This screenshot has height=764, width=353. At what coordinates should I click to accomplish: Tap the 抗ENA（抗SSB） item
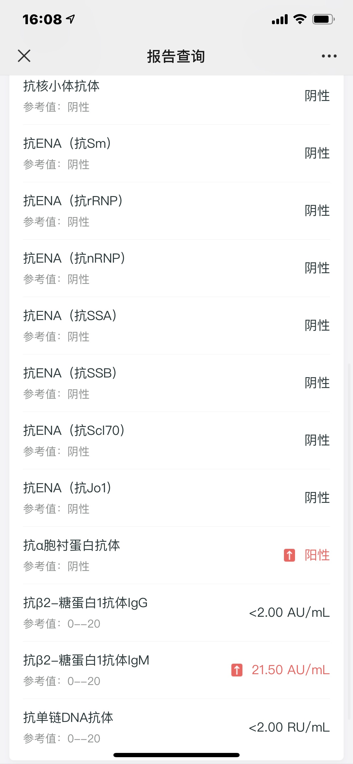(x=176, y=383)
